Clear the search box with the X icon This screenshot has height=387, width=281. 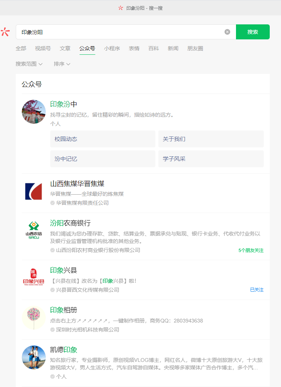point(227,32)
